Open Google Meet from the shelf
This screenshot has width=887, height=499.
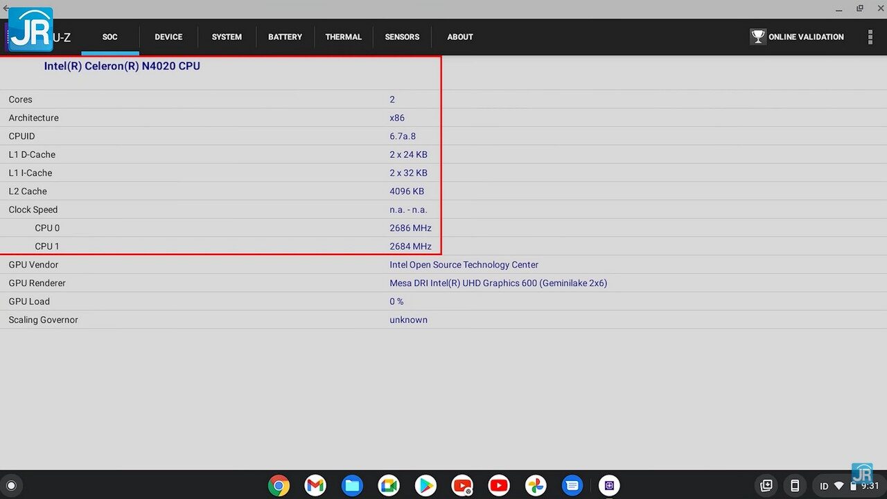click(x=389, y=486)
